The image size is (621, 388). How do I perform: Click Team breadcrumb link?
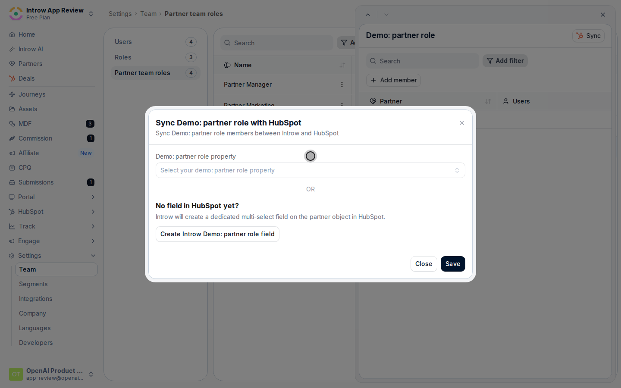[148, 14]
